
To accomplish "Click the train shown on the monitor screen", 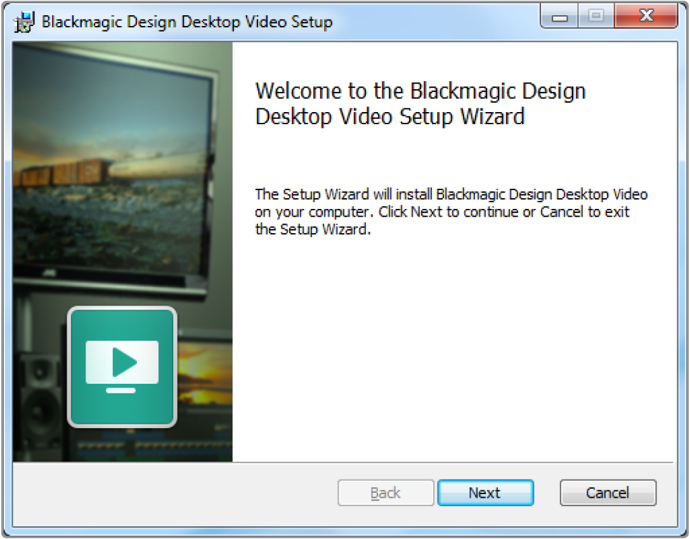I will click(x=63, y=171).
